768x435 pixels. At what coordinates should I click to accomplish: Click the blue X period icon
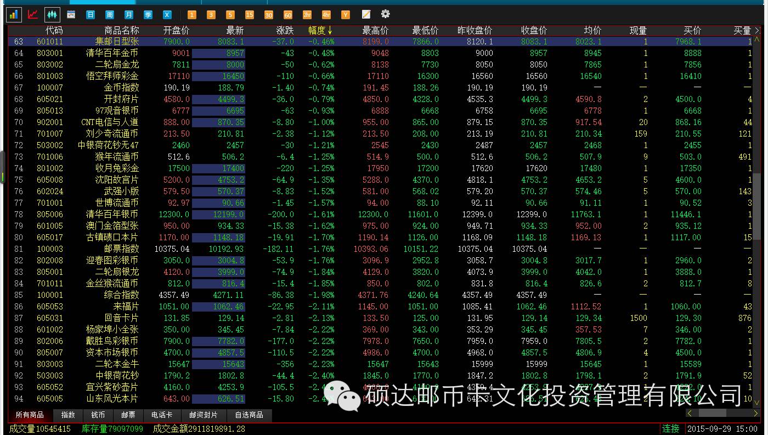[x=167, y=15]
